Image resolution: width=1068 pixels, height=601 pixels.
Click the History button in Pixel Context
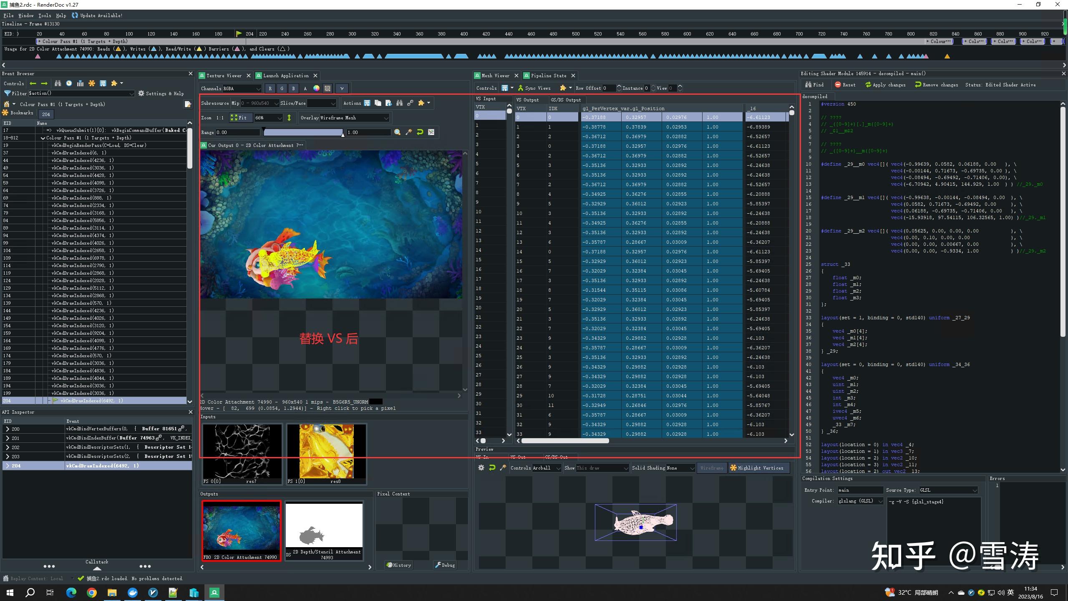pos(399,565)
